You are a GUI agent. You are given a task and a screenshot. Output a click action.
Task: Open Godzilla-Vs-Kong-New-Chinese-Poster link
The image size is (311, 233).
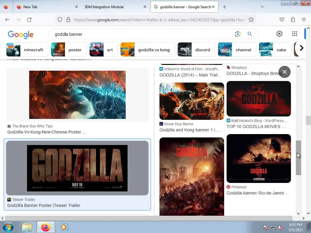[46, 132]
